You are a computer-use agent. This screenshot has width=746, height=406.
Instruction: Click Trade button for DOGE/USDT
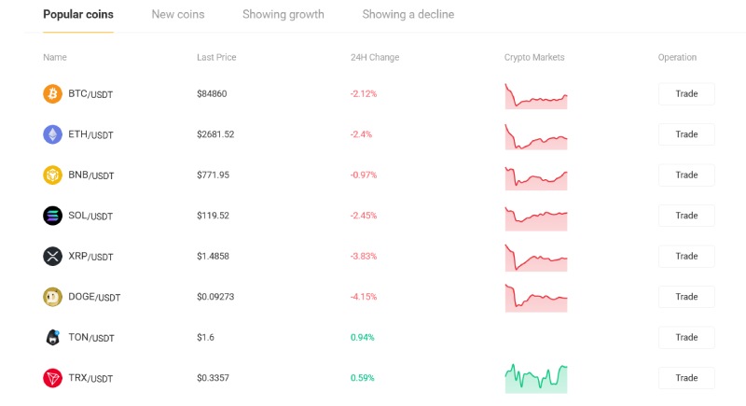coord(686,297)
